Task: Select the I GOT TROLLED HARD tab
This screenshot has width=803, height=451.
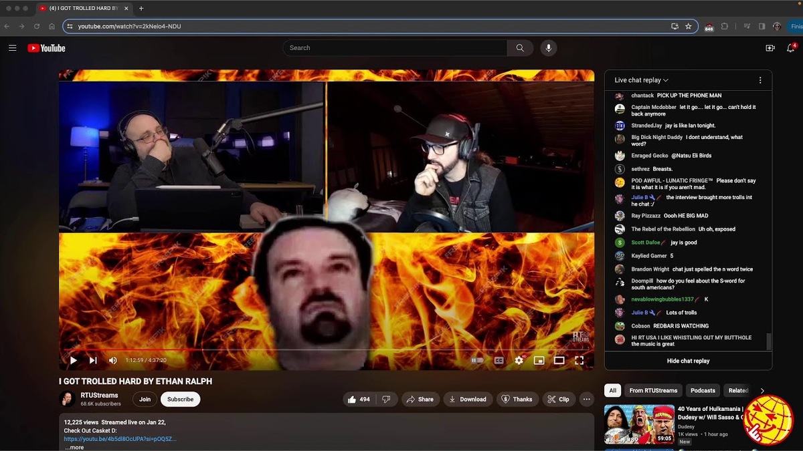Action: pos(83,8)
